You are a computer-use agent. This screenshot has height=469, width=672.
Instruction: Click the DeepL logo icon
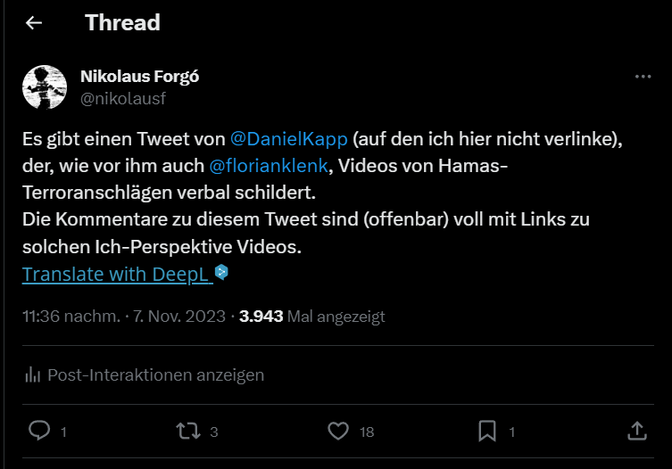(222, 272)
